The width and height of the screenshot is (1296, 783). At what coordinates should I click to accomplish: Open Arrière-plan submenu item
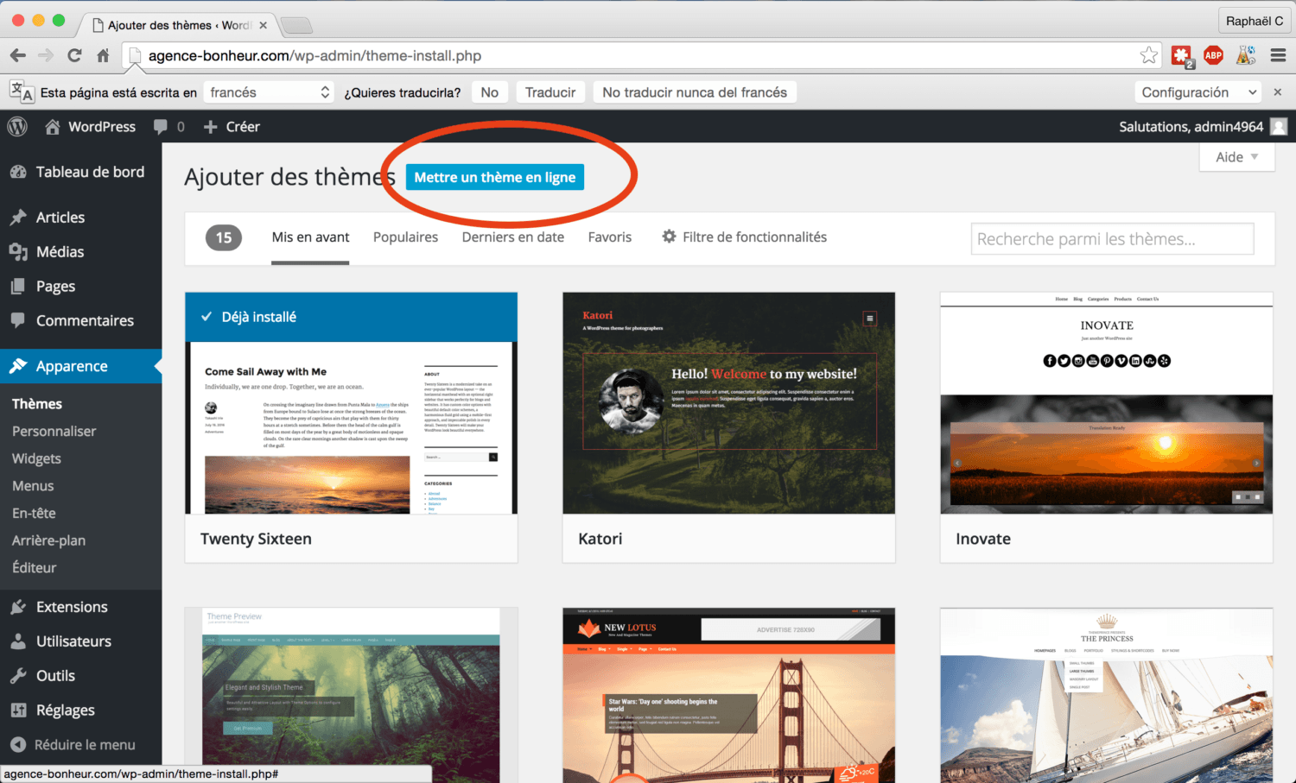pos(48,540)
